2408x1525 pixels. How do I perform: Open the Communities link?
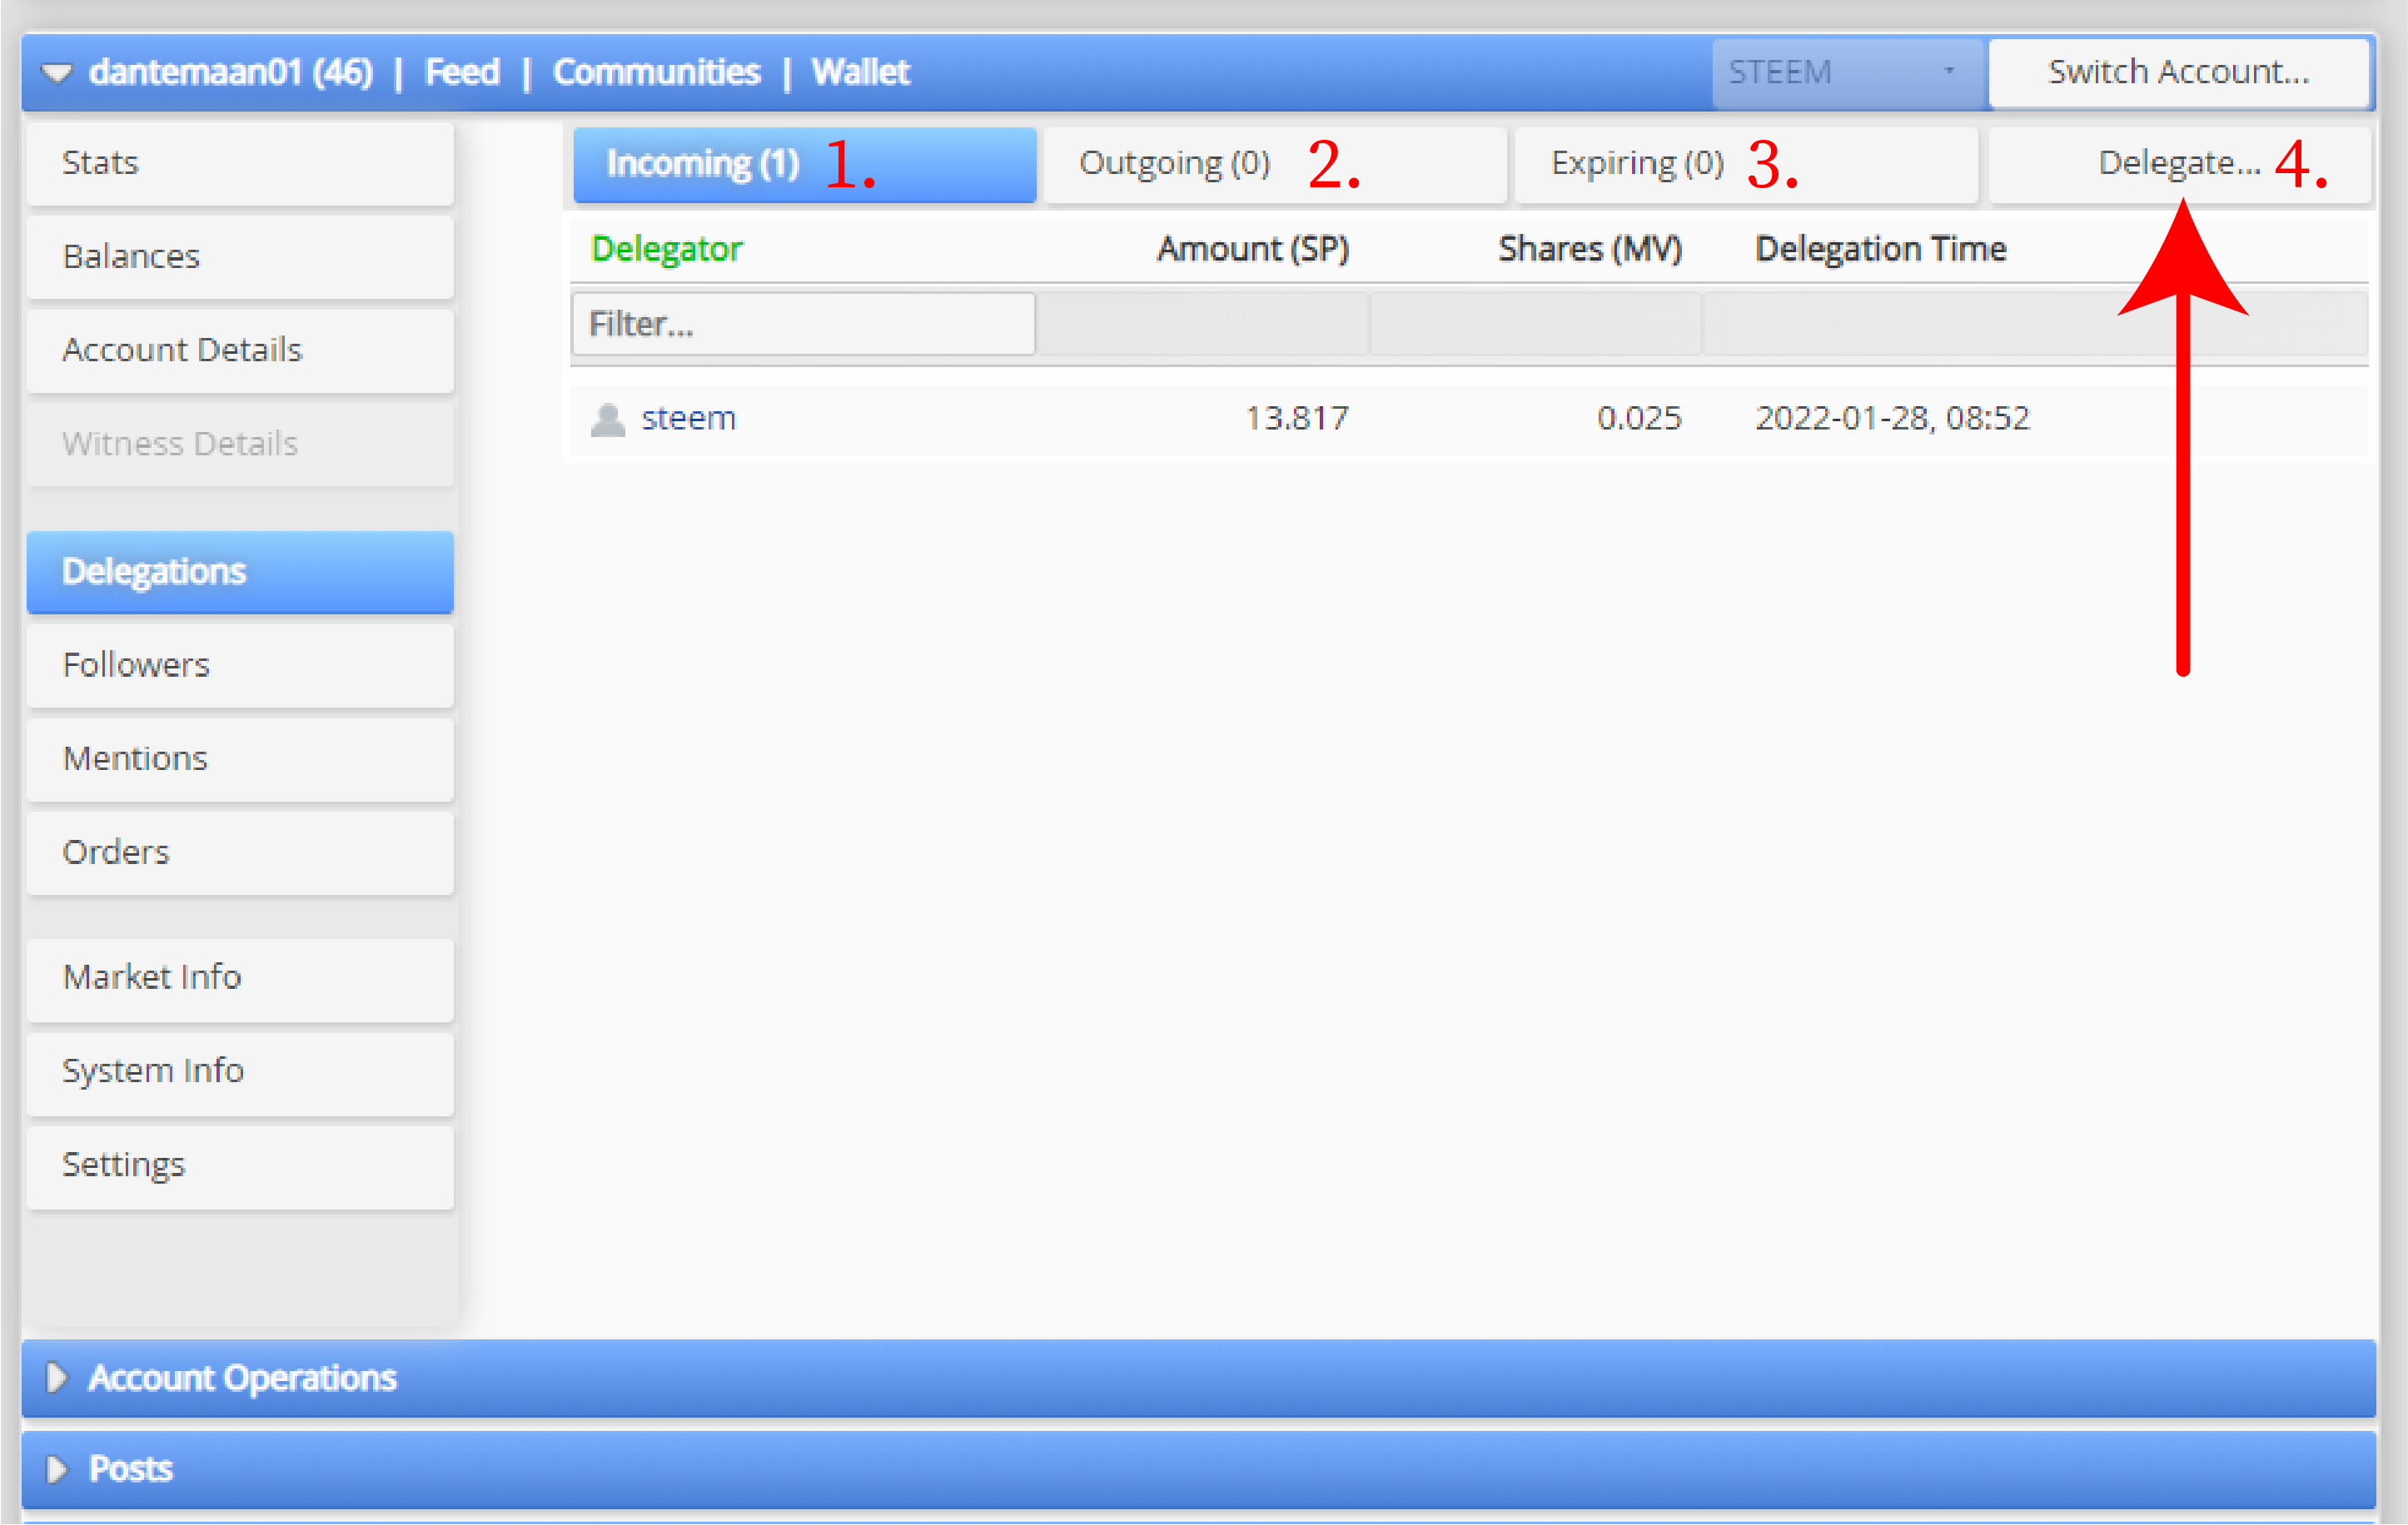coord(656,72)
